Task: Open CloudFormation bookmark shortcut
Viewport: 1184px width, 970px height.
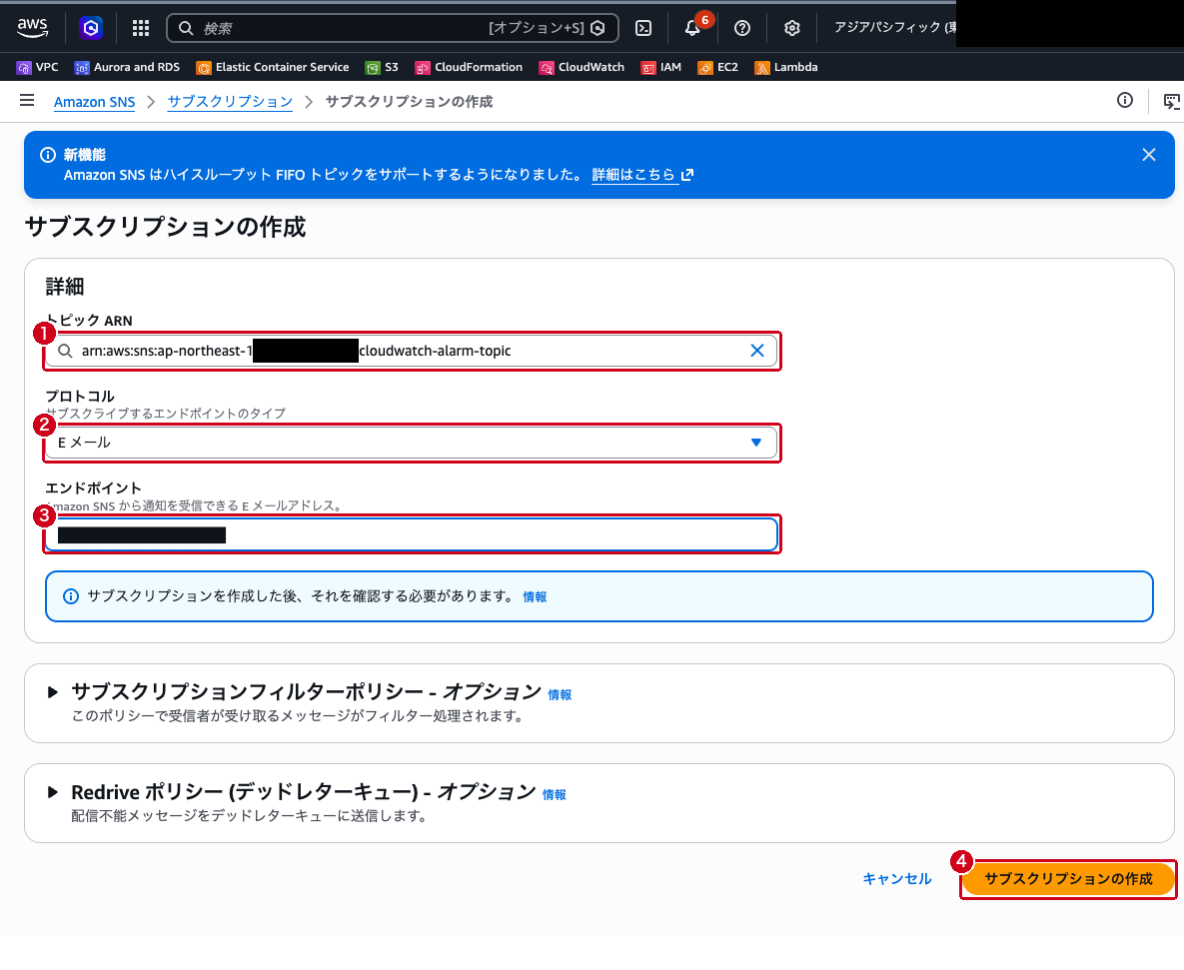Action: click(x=469, y=67)
